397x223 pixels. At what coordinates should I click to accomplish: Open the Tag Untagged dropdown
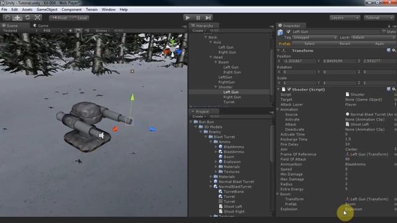click(314, 37)
